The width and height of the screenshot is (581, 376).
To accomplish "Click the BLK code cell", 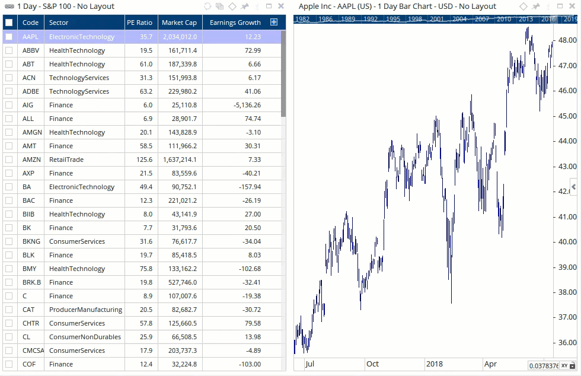I will tap(31, 255).
